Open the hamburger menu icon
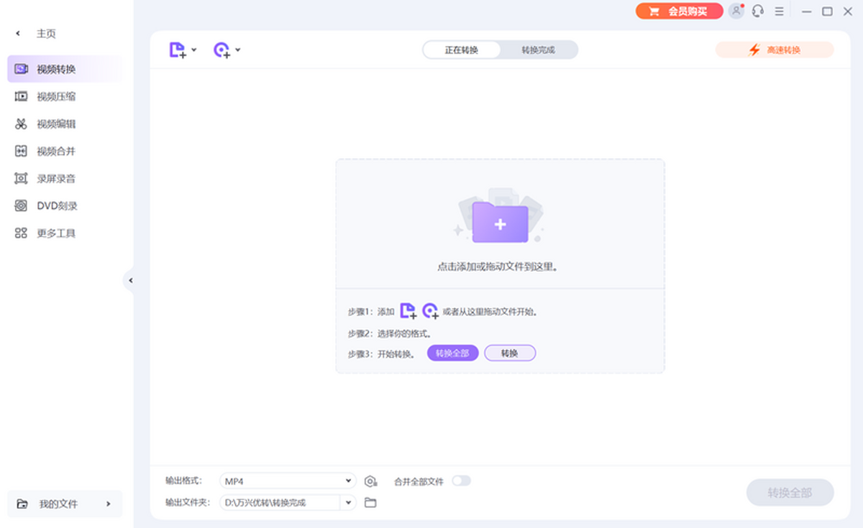Viewport: 863px width, 528px height. [x=779, y=11]
